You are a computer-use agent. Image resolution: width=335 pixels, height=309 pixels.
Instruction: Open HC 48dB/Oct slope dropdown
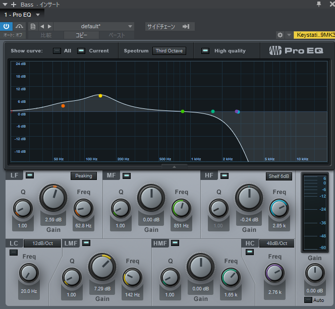tap(276, 243)
